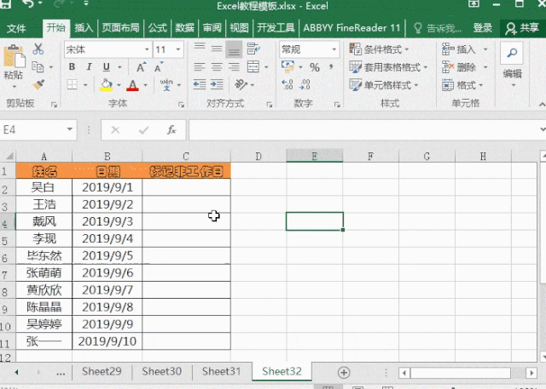Switch to 开发工具 ribbon tab
This screenshot has width=546, height=389.
(276, 28)
